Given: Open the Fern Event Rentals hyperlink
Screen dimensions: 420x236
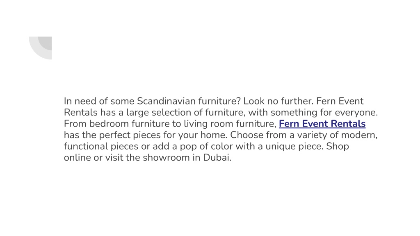Looking at the screenshot, I should click(322, 124).
